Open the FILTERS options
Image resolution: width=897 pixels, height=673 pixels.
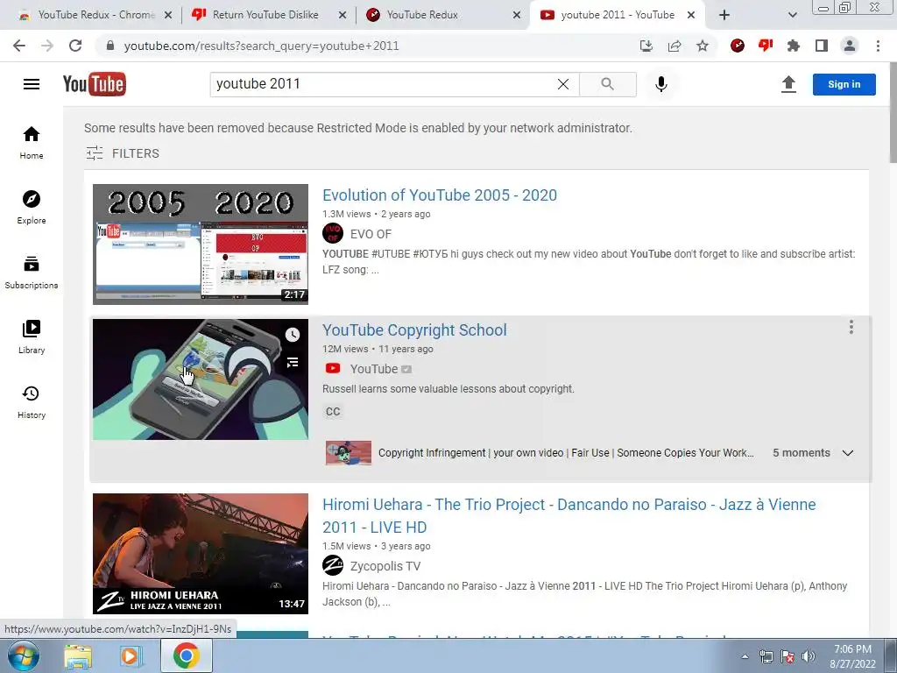[x=123, y=153]
